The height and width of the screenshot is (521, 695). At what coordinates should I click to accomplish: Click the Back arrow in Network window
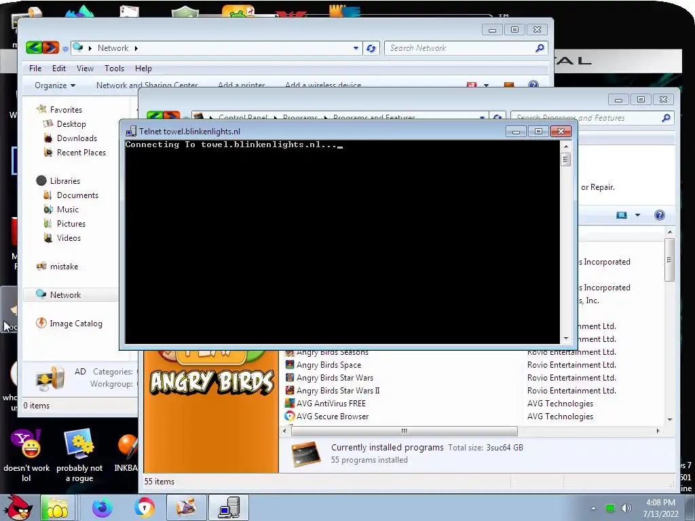click(x=34, y=47)
